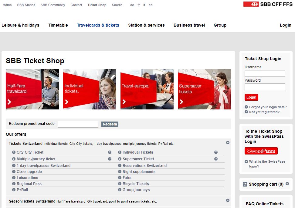Open Group journeys offer
Viewport: 295px width, 208px height.
click(136, 190)
